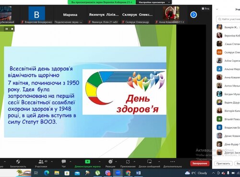Expand the arrow next to Демонстрация экрана
Screen dimensions: 240x177
pyautogui.click(x=99, y=162)
